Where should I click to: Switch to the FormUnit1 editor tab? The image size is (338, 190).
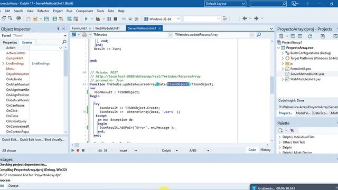pyautogui.click(x=79, y=28)
